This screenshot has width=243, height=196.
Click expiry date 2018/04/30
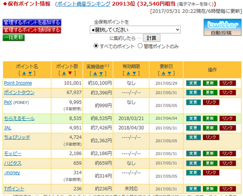tap(131, 128)
